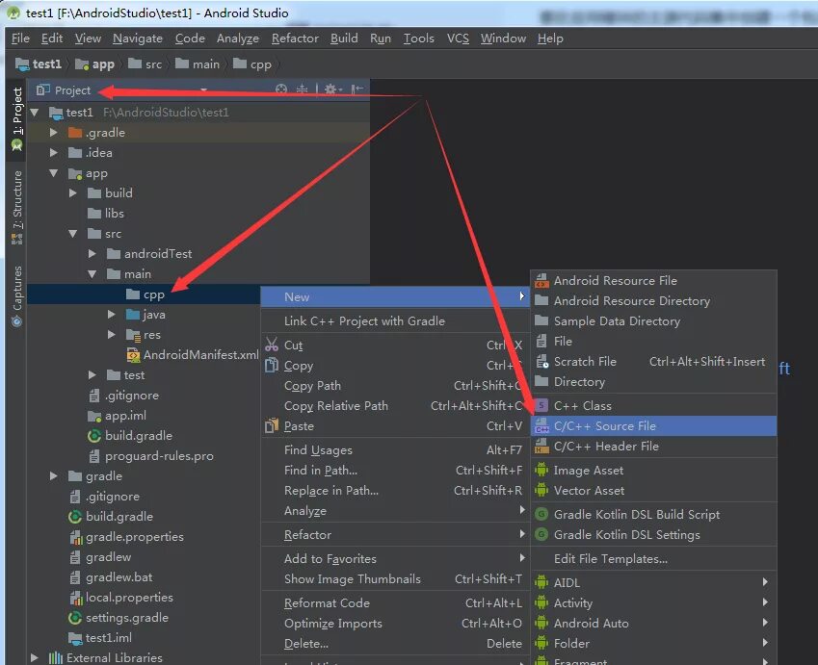
Task: Click the C/C++ Source File icon
Action: pyautogui.click(x=542, y=425)
